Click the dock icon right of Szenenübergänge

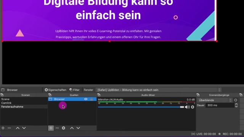241,95
